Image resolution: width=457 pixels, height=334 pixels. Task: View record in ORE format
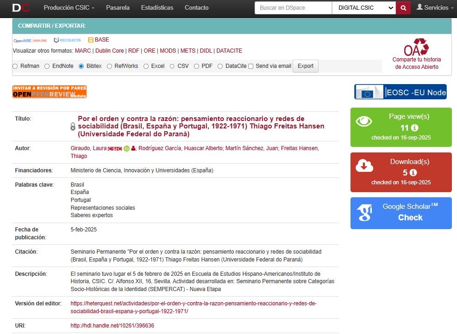point(150,50)
